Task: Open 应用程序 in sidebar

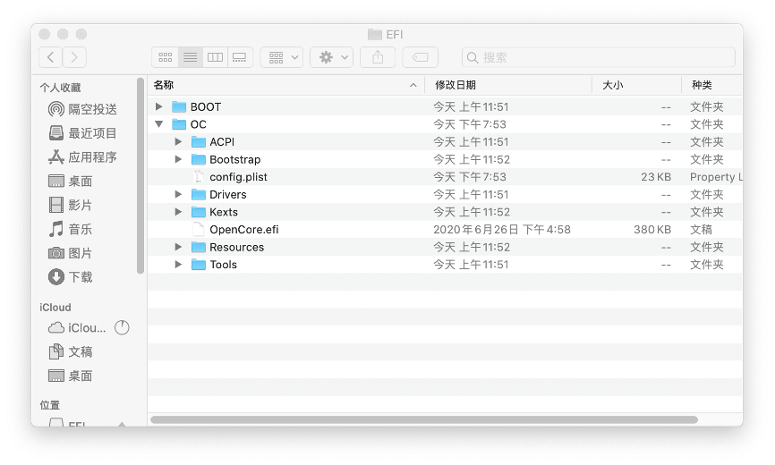Action: click(83, 157)
